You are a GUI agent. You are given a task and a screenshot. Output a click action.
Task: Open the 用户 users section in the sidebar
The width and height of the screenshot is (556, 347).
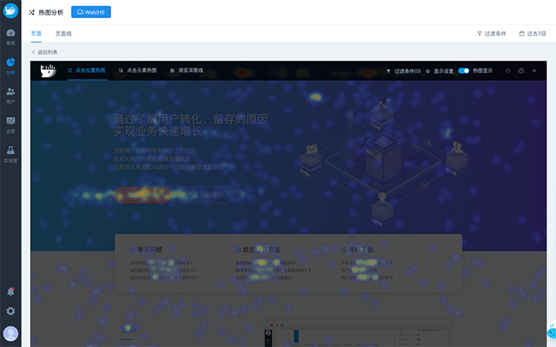(10, 96)
